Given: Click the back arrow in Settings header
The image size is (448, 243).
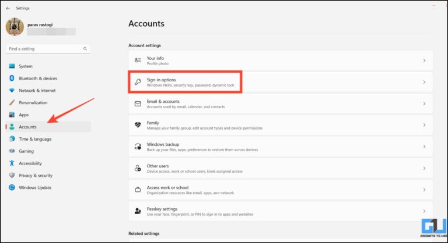Looking at the screenshot, I should tap(8, 8).
